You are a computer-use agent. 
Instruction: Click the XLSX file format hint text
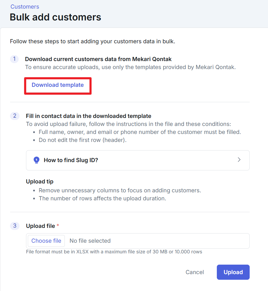click(114, 252)
